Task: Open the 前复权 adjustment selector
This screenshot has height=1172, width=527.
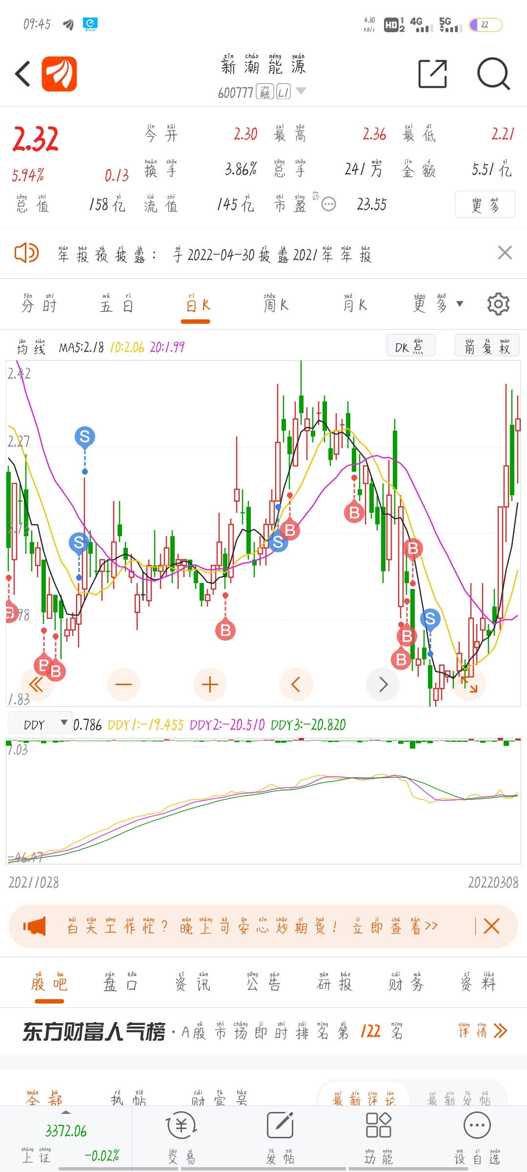Action: (x=486, y=346)
